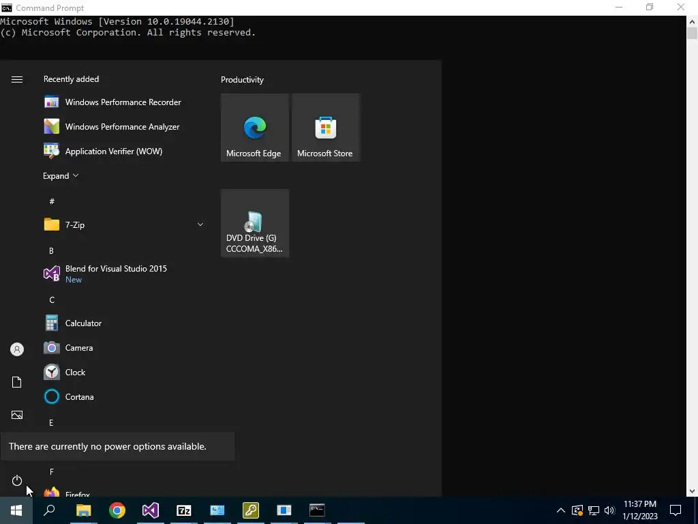Open taskbar Search

pos(49,510)
